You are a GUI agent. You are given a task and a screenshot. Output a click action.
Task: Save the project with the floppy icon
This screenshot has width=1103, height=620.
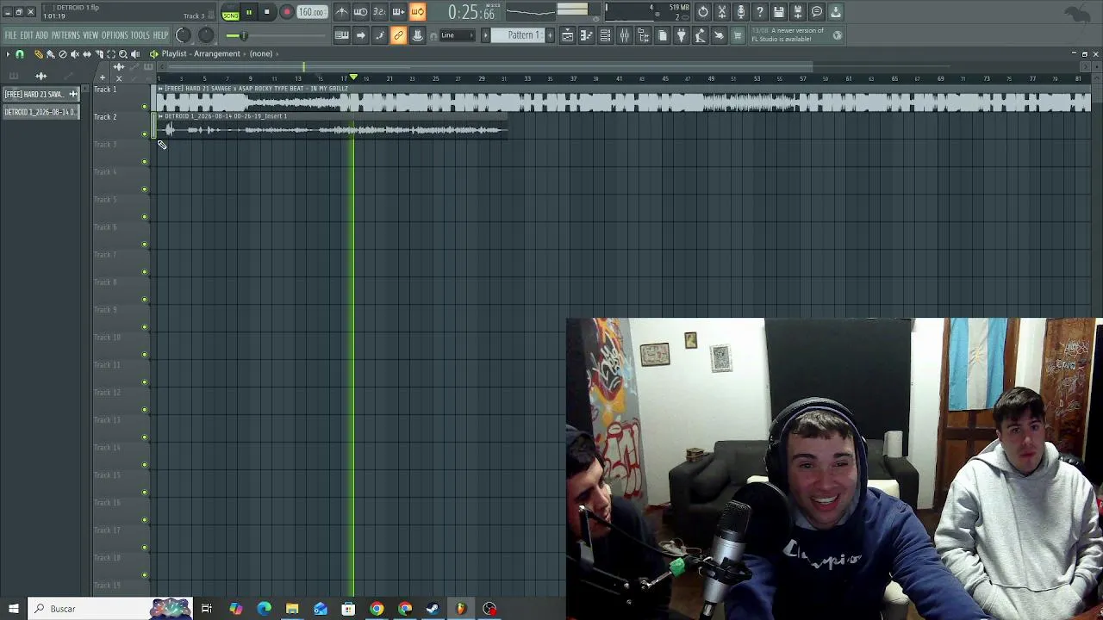(x=779, y=12)
